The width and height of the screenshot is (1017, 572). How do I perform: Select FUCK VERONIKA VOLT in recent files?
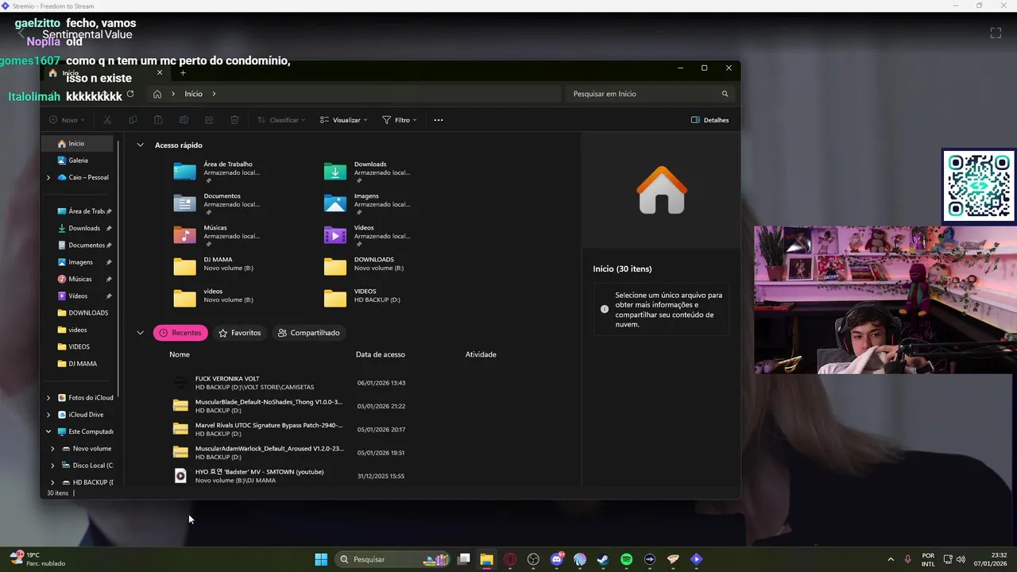tap(290, 383)
